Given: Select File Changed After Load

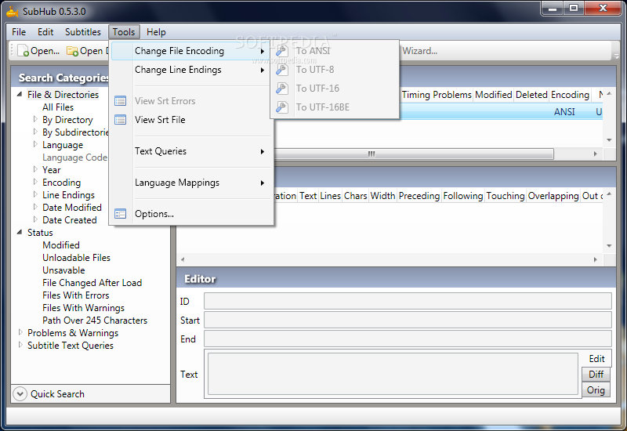Looking at the screenshot, I should (92, 283).
